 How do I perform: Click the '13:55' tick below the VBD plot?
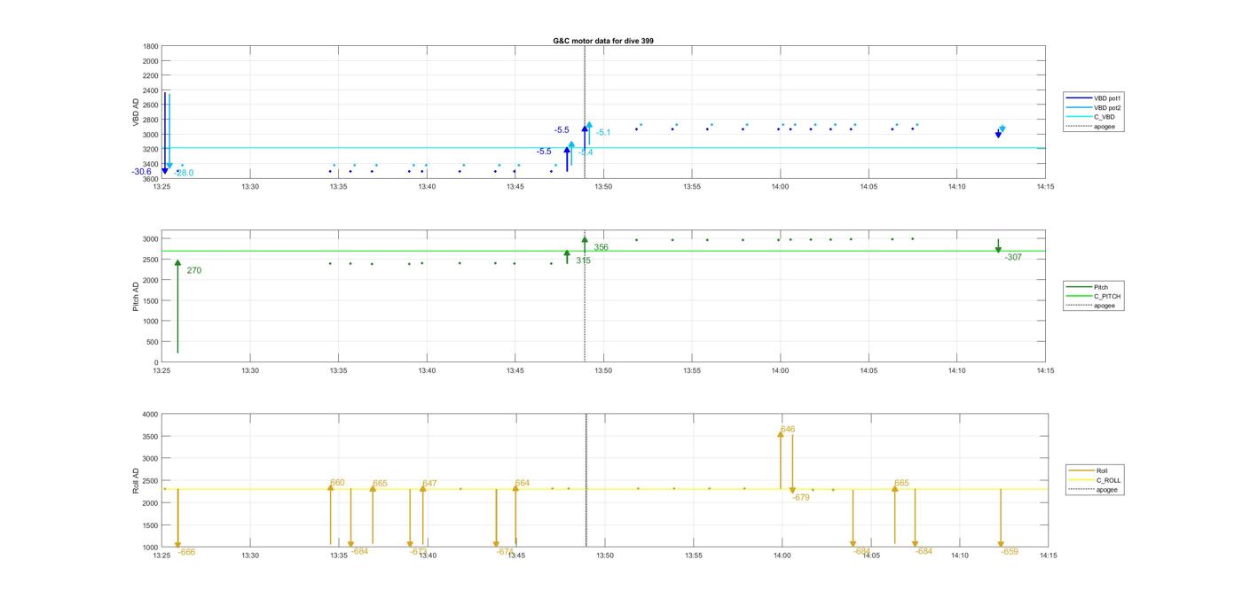point(692,186)
